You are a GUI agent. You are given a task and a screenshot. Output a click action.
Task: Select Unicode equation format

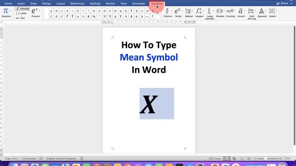(x=23, y=9)
